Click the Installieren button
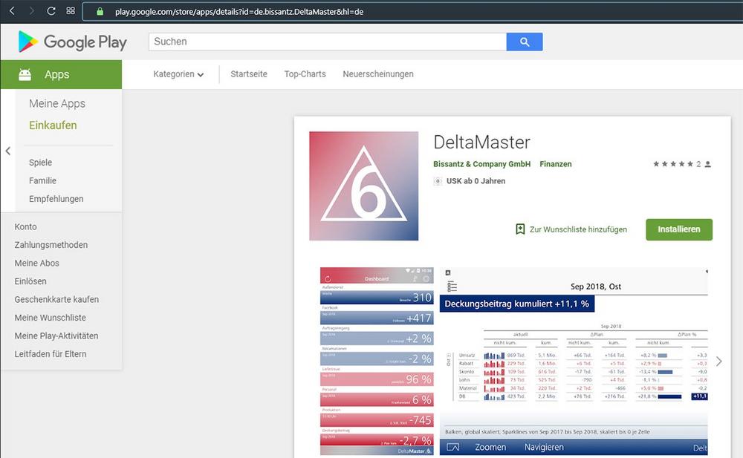The image size is (743, 458). (x=678, y=229)
